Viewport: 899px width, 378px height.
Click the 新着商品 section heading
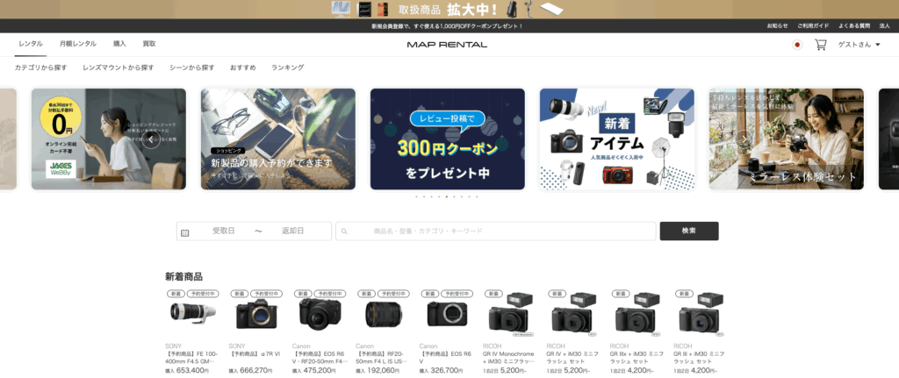point(183,276)
